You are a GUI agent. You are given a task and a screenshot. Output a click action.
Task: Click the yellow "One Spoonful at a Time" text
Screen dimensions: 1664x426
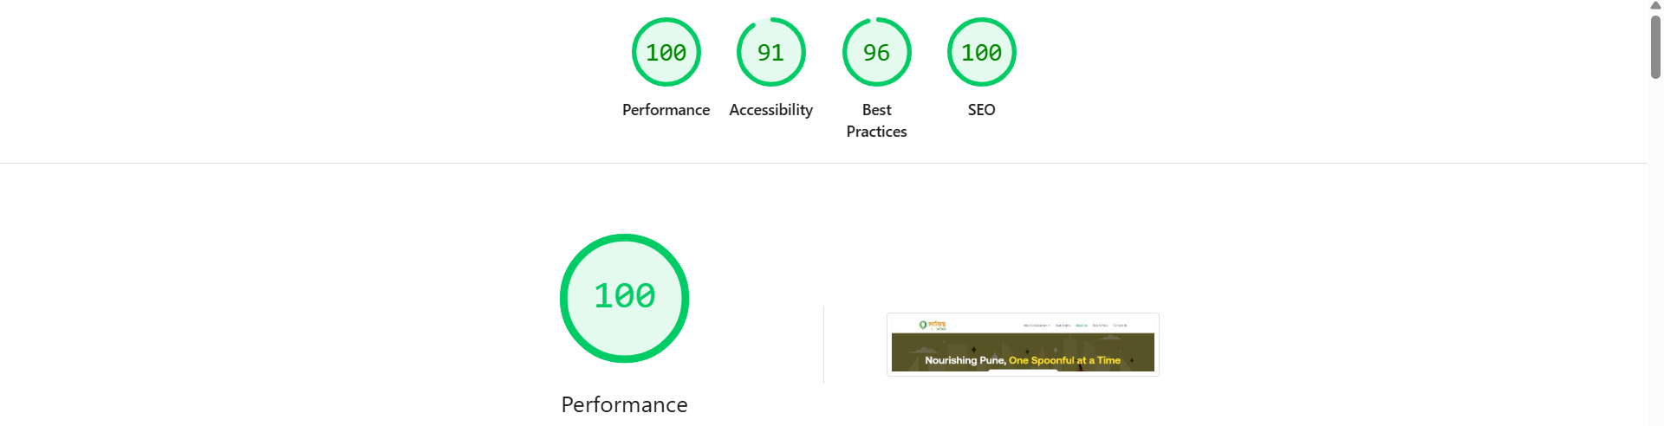tap(1064, 360)
